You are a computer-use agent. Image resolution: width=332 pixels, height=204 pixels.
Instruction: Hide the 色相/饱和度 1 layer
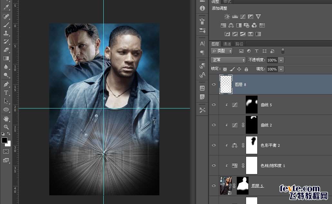point(214,165)
